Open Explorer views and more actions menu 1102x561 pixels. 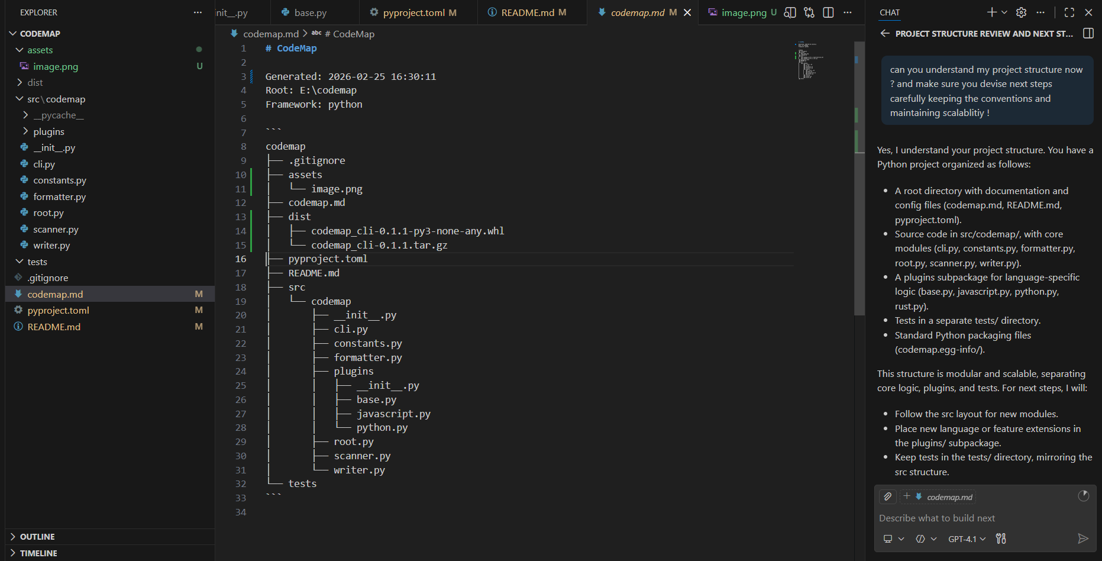(198, 12)
